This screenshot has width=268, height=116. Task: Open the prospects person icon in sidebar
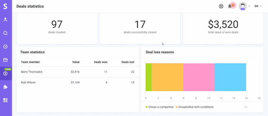(x=5, y=19)
